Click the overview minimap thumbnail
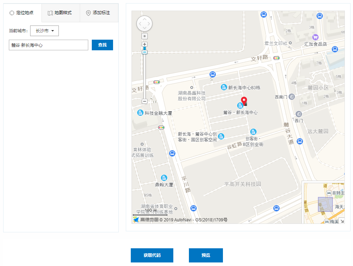353x266 pixels. 323,203
